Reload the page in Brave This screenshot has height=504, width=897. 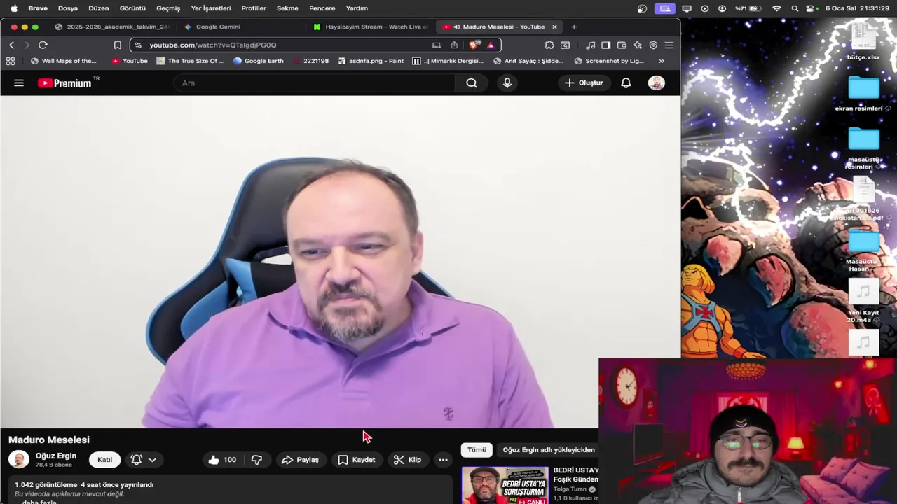pyautogui.click(x=43, y=45)
